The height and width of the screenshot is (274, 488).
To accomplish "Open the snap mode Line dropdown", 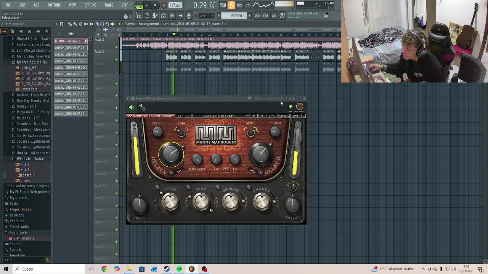I will [x=206, y=16].
